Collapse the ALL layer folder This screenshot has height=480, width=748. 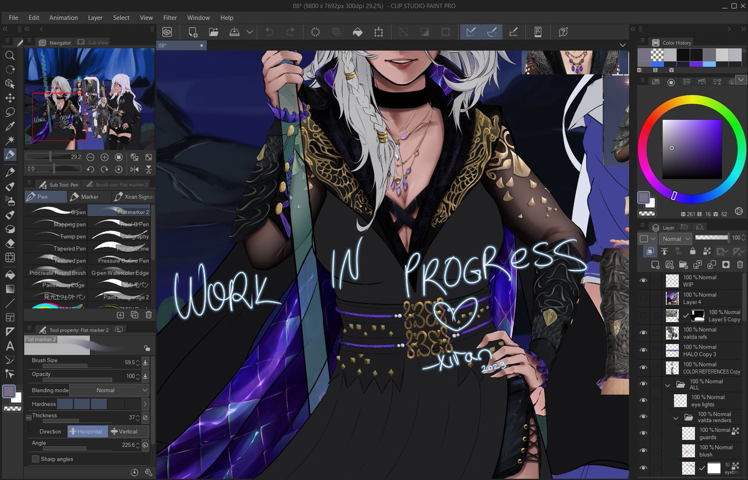(668, 385)
